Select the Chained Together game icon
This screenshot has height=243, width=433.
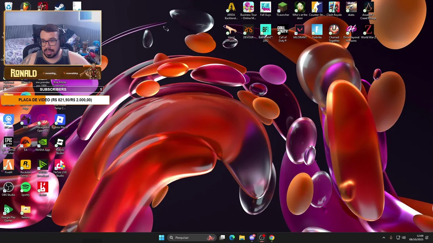point(334,33)
